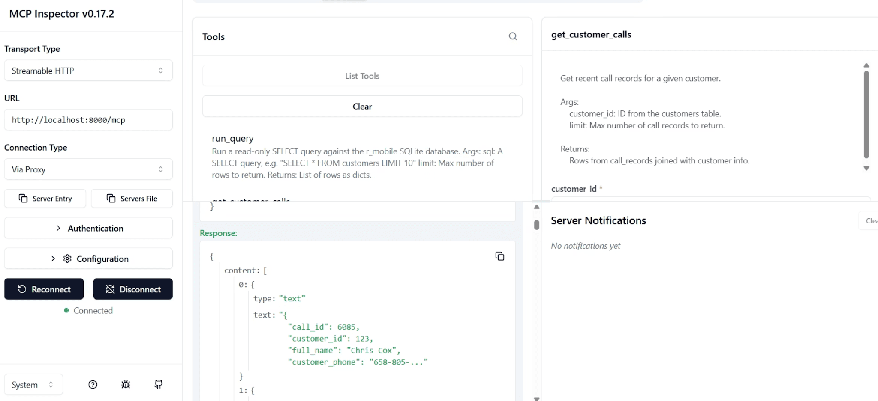Viewport: 878px width, 401px height.
Task: Open the GitHub repository icon
Action: click(158, 384)
